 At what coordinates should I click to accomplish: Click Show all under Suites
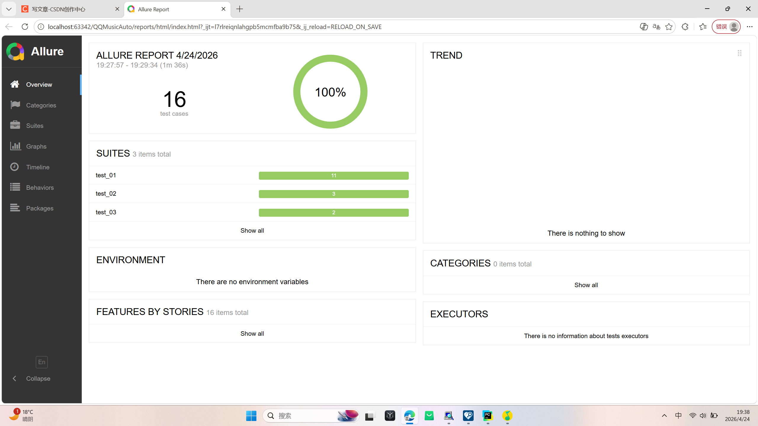[252, 231]
